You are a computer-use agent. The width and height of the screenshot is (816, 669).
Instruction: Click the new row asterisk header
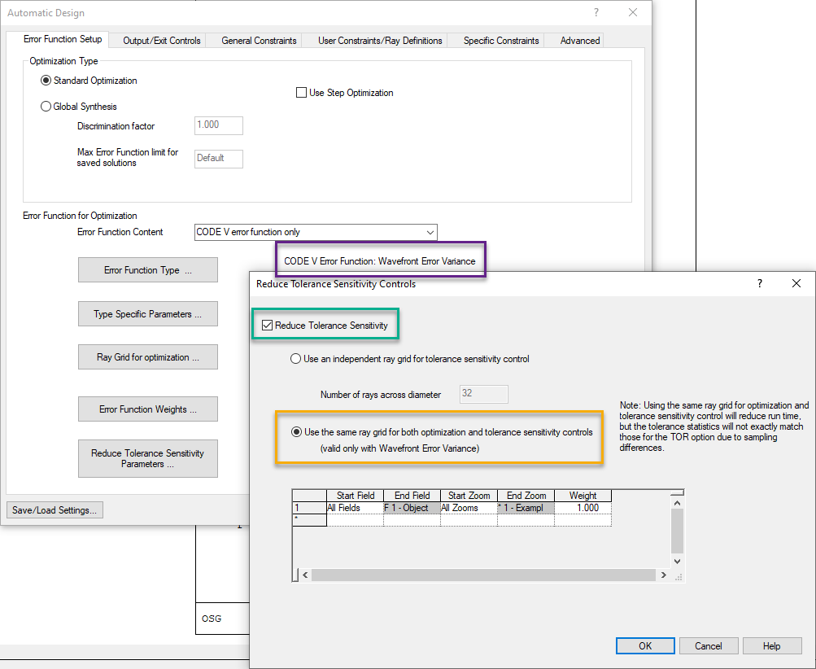[310, 519]
